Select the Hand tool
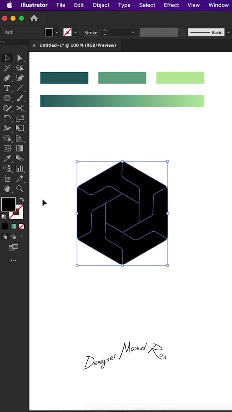232x412 pixels. point(7,189)
